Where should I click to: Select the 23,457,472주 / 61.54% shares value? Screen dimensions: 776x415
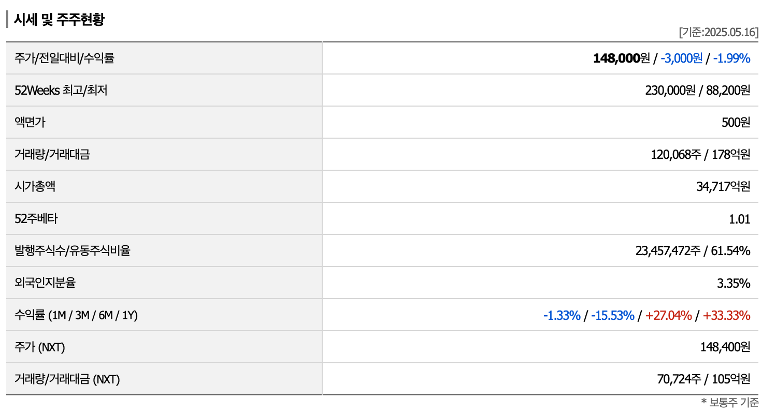click(x=693, y=250)
